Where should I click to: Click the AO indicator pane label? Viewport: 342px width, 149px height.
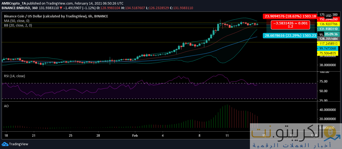6,106
